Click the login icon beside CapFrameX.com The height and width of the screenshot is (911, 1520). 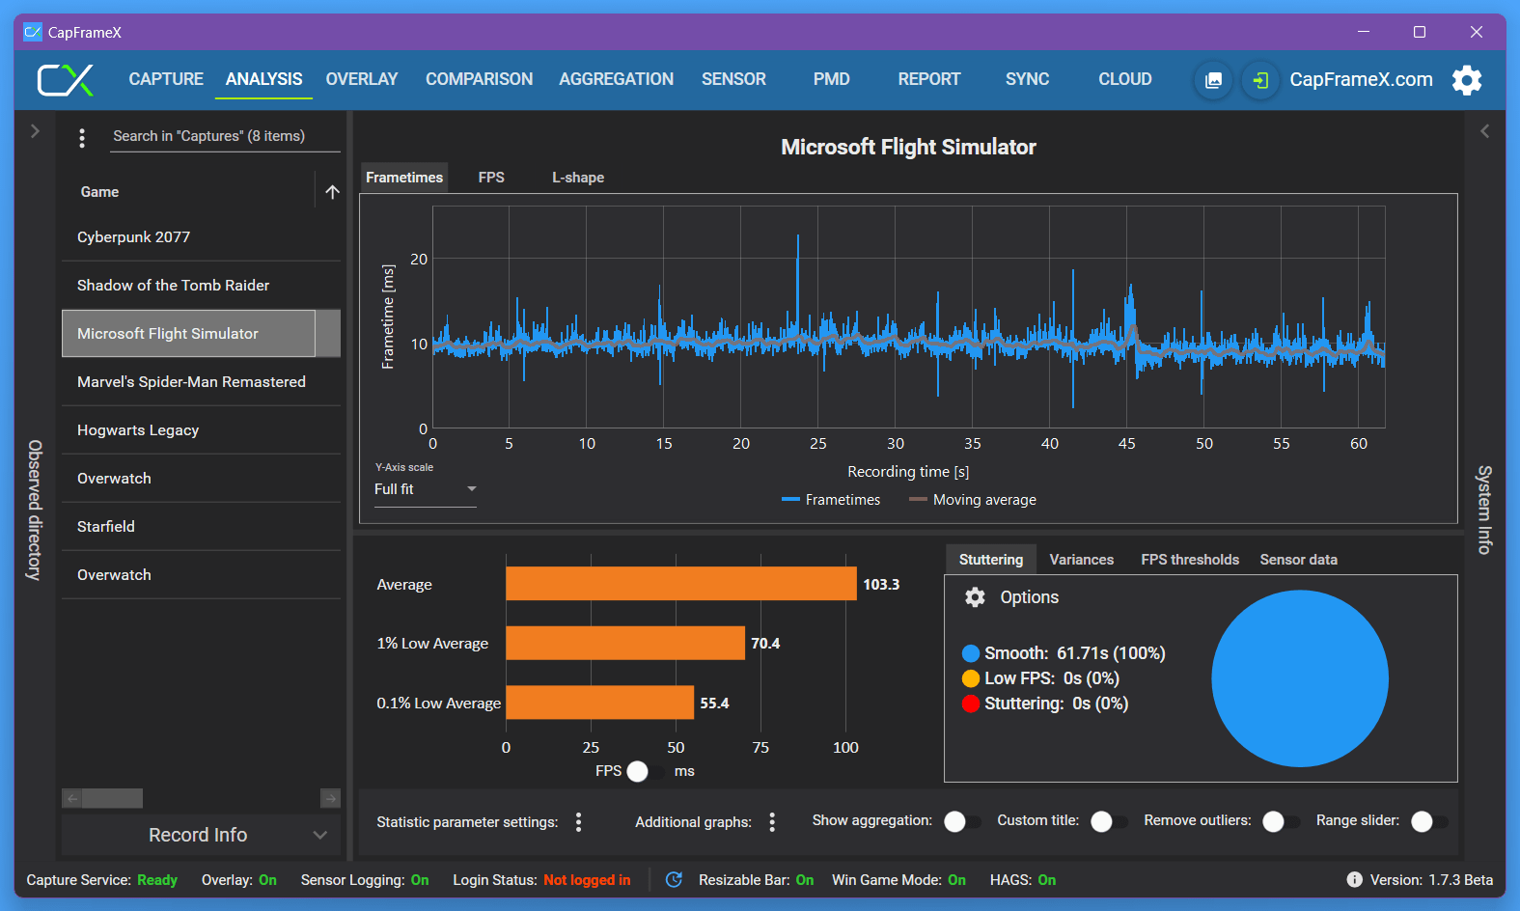coord(1260,80)
